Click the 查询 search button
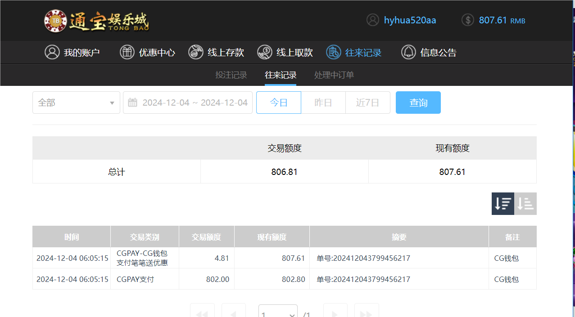Screen dimensions: 575x317 (418, 102)
